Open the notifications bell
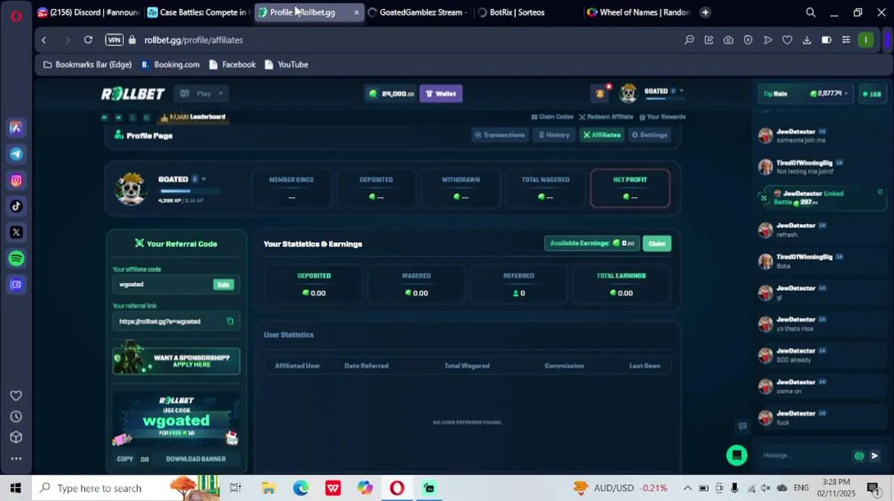Image resolution: width=894 pixels, height=501 pixels. tap(599, 93)
